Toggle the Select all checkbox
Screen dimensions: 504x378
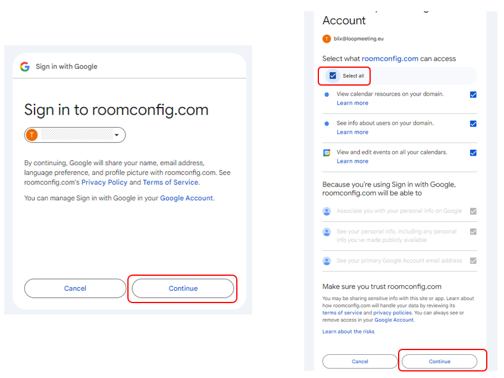[x=333, y=76]
